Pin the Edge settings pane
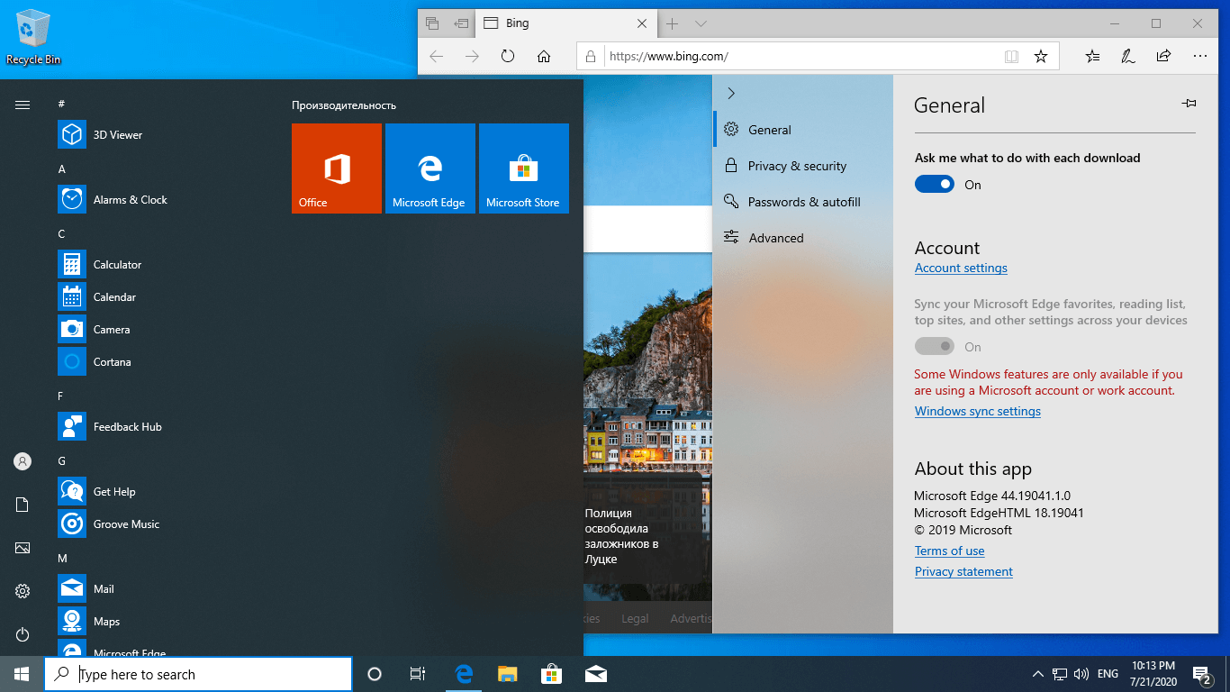 click(x=1189, y=104)
